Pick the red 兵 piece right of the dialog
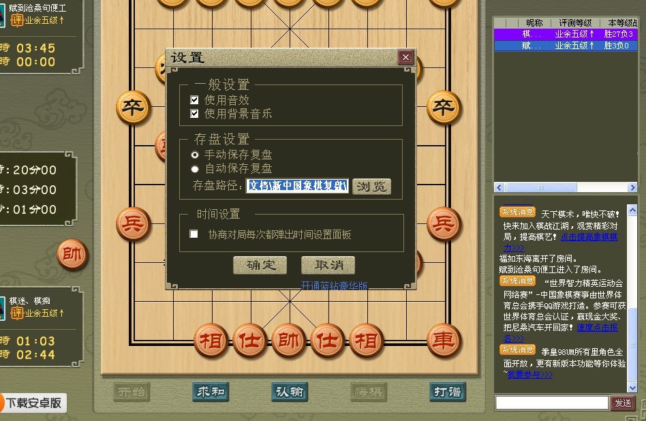Screen dimensions: 646x421 coord(444,224)
